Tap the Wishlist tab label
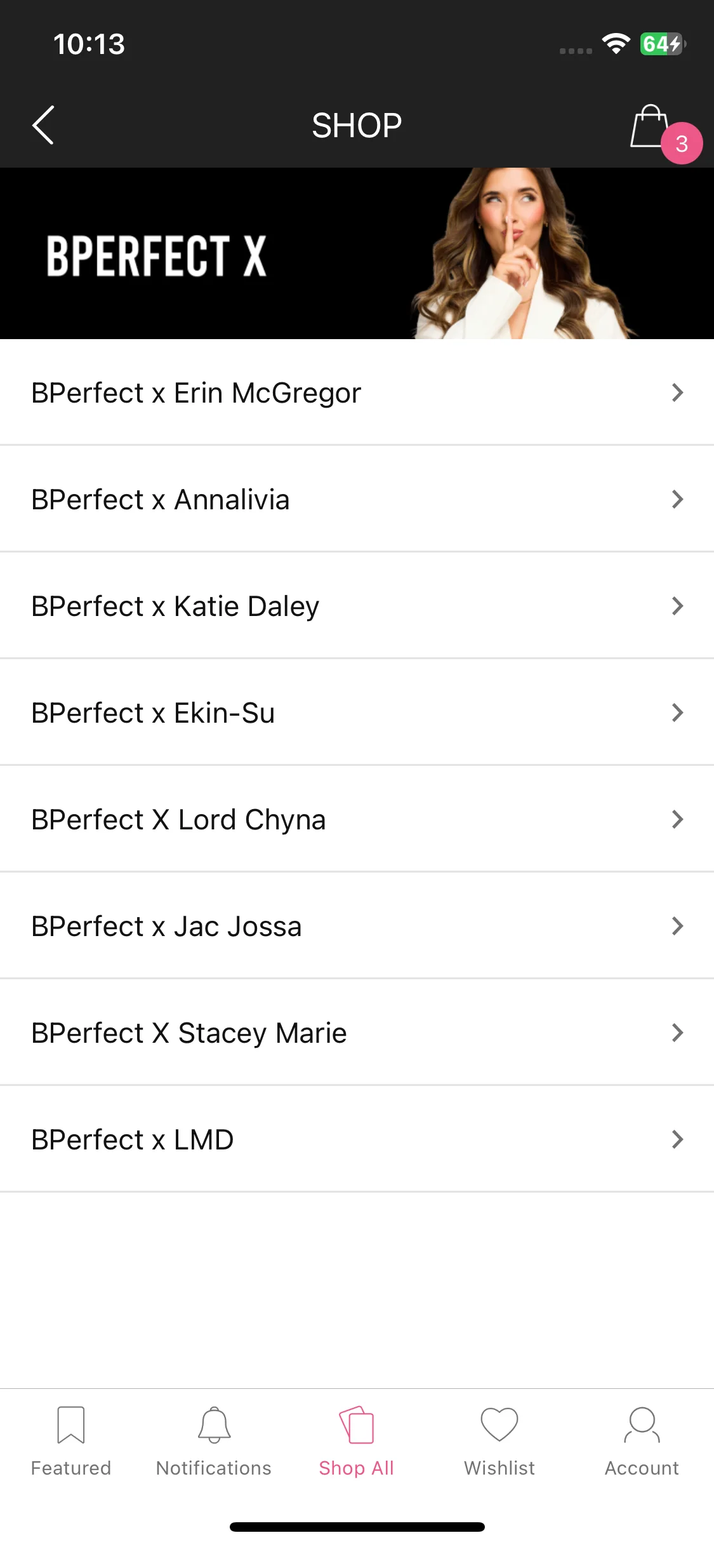This screenshot has width=714, height=1547. coord(499,1468)
